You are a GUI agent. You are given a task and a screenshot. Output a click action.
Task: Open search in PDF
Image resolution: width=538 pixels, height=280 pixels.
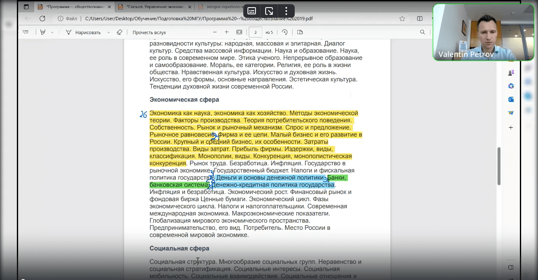pos(422,32)
